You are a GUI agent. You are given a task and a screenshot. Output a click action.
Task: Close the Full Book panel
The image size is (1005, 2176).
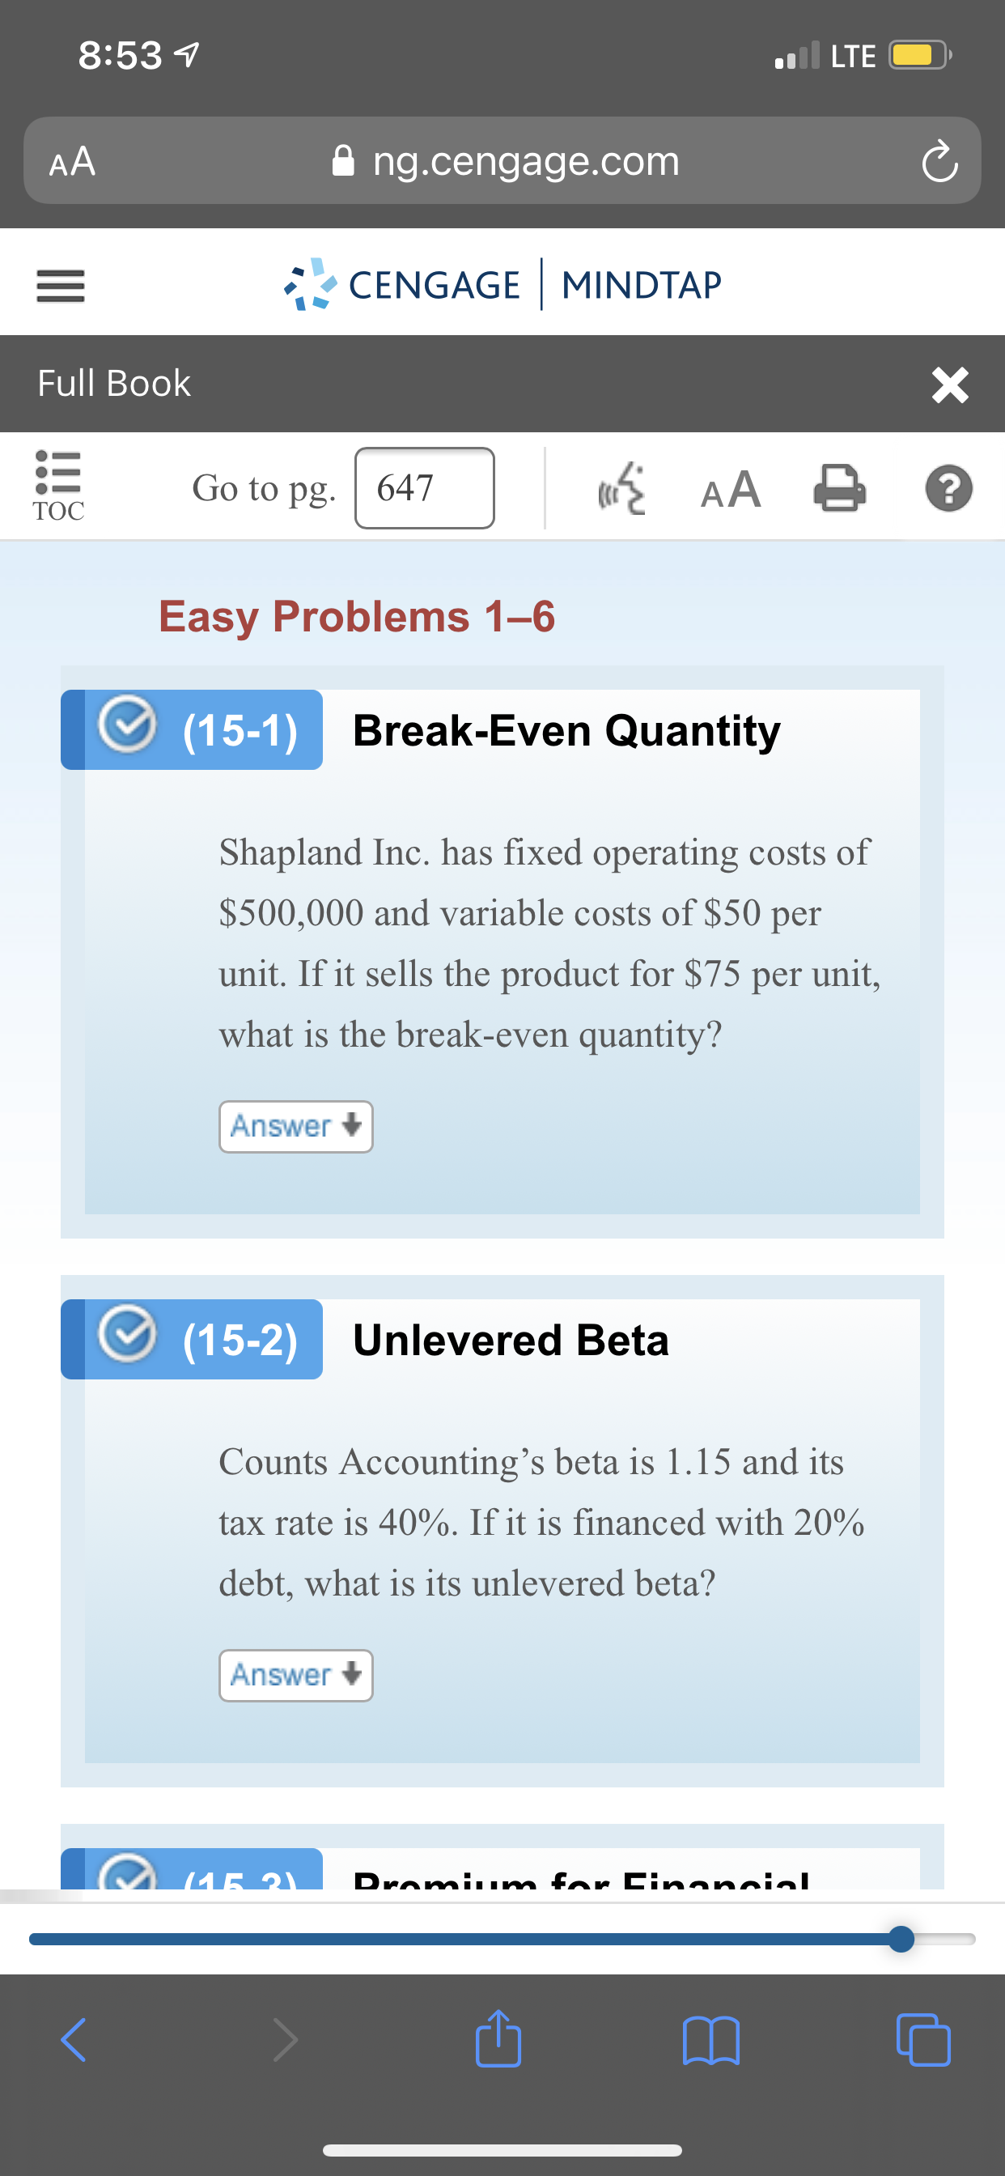[950, 385]
